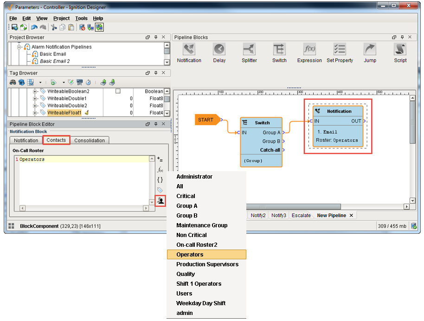Open the tag grid view dropdown arrow

coord(40,83)
